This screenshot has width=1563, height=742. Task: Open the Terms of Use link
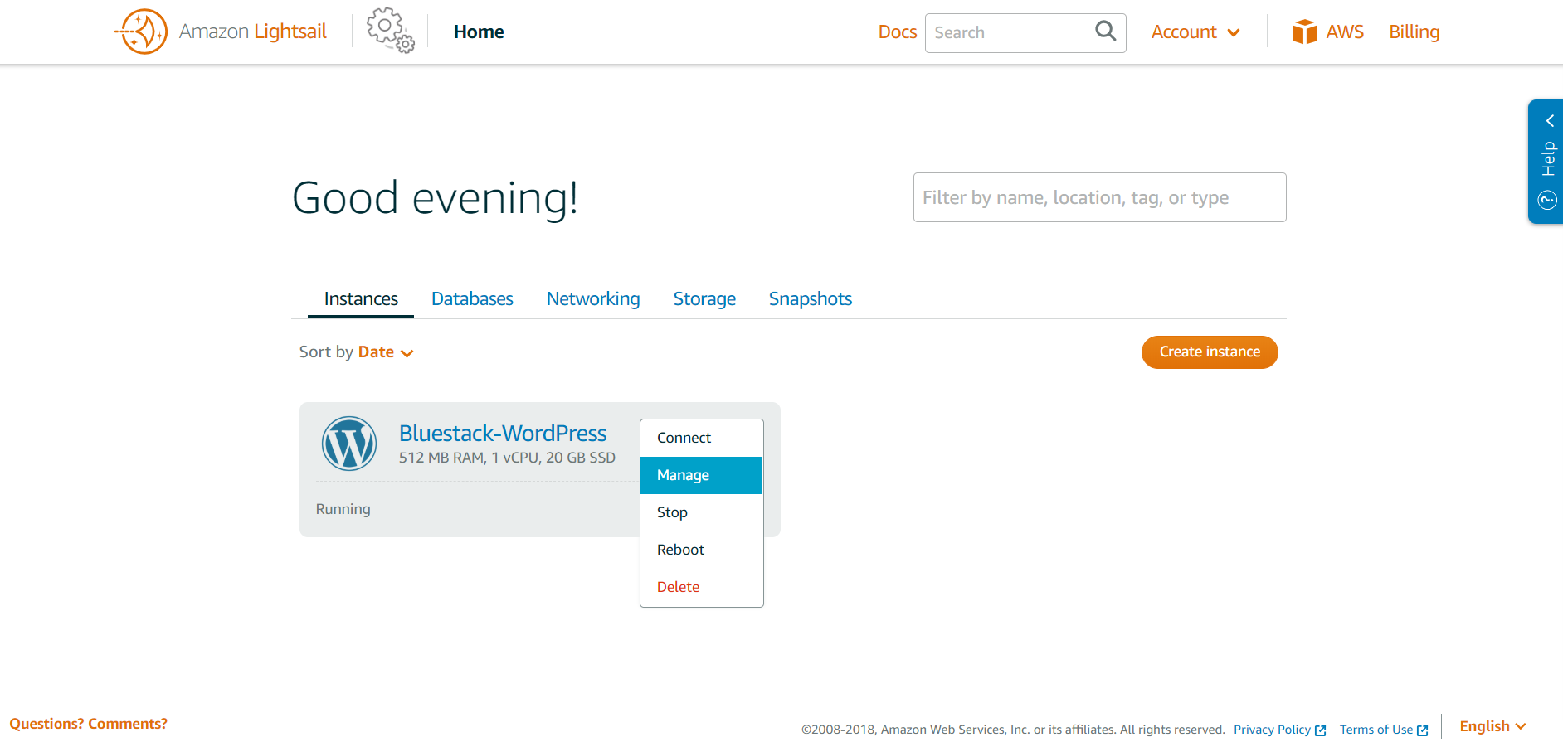[1383, 730]
